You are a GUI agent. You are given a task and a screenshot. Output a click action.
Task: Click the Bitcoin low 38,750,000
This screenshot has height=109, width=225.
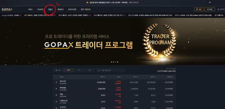point(151,82)
